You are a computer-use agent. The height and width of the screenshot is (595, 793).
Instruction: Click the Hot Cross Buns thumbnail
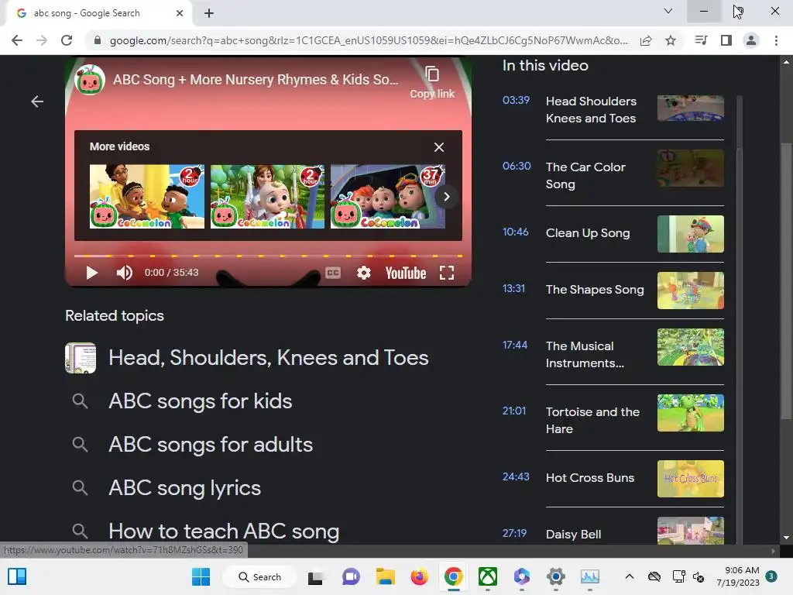coord(690,479)
